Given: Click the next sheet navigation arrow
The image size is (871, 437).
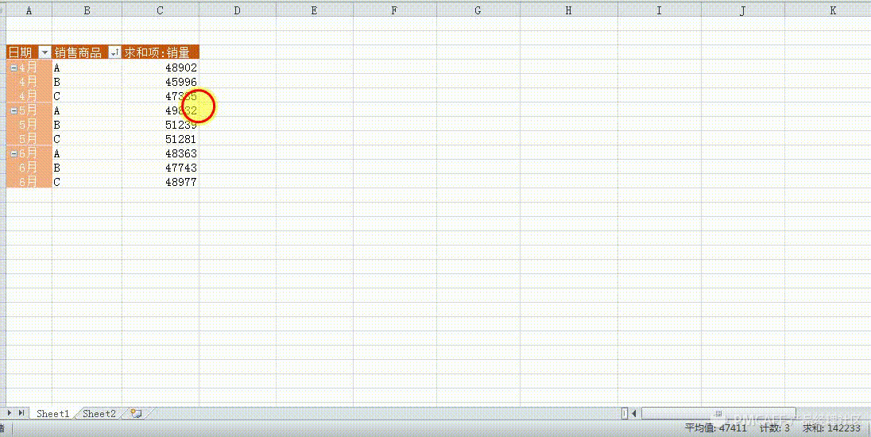Looking at the screenshot, I should point(9,413).
